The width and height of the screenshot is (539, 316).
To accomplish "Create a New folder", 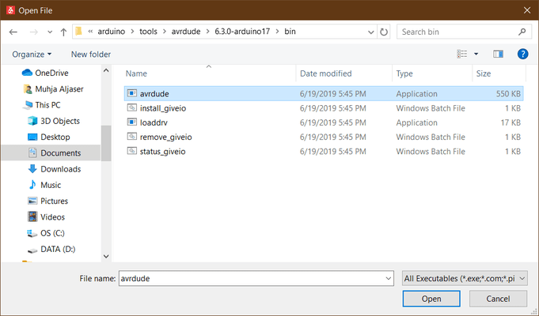I will click(x=91, y=55).
